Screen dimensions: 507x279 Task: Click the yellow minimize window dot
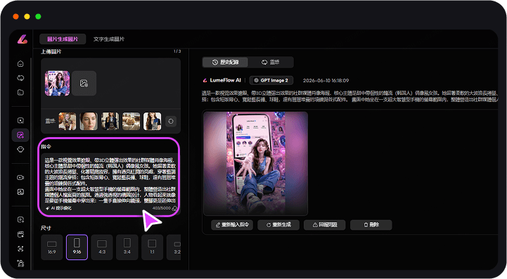pyautogui.click(x=27, y=16)
